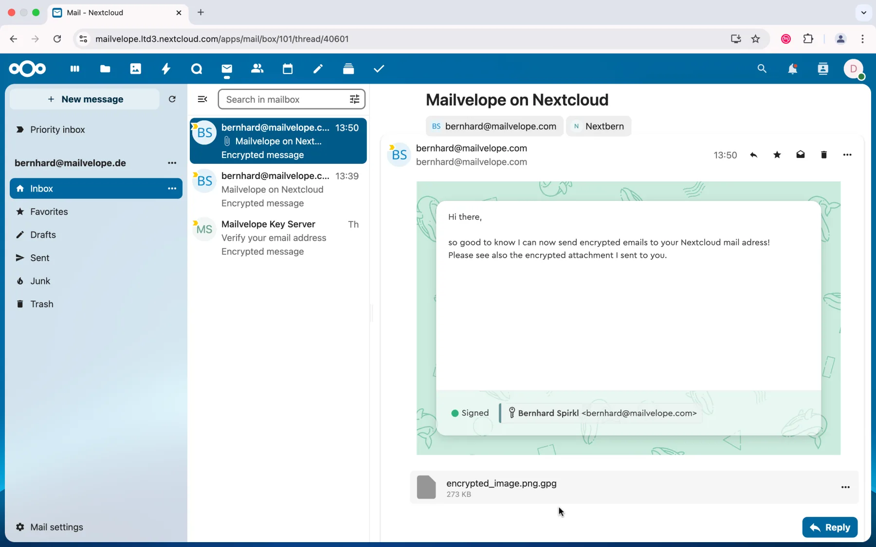
Task: Open search filter options in mailbox search
Action: pos(355,99)
